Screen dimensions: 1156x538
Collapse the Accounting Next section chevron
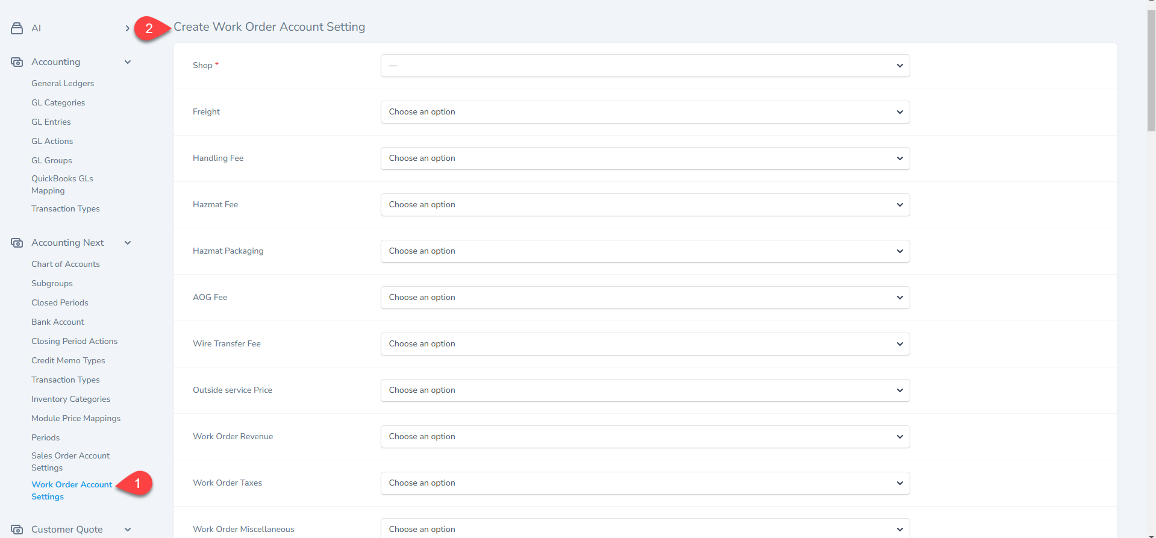tap(128, 243)
